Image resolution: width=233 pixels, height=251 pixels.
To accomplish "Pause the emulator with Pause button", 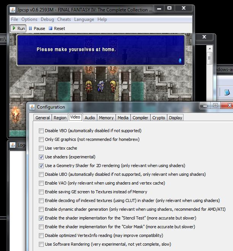I will click(x=37, y=28).
